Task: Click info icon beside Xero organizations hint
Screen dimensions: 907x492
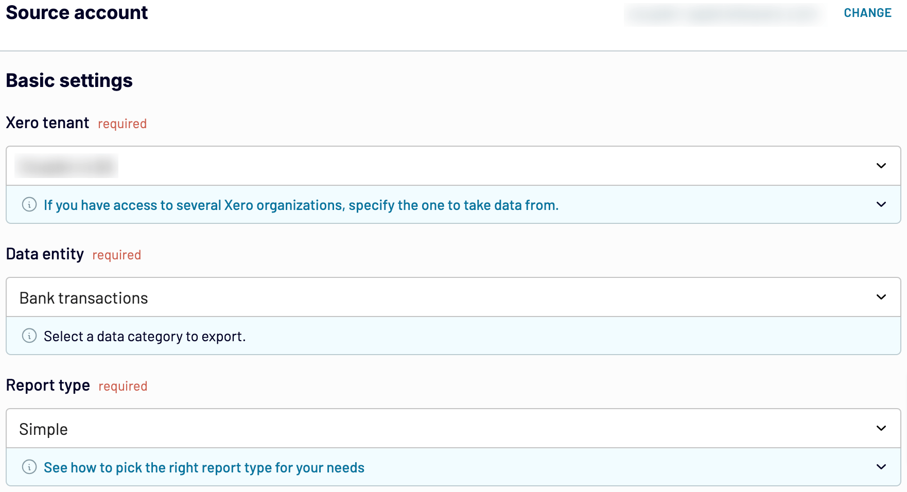Action: click(29, 204)
